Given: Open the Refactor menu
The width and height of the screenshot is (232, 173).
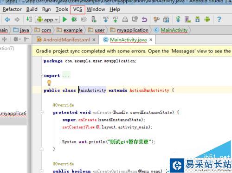Looking at the screenshot, I should click(12, 9).
